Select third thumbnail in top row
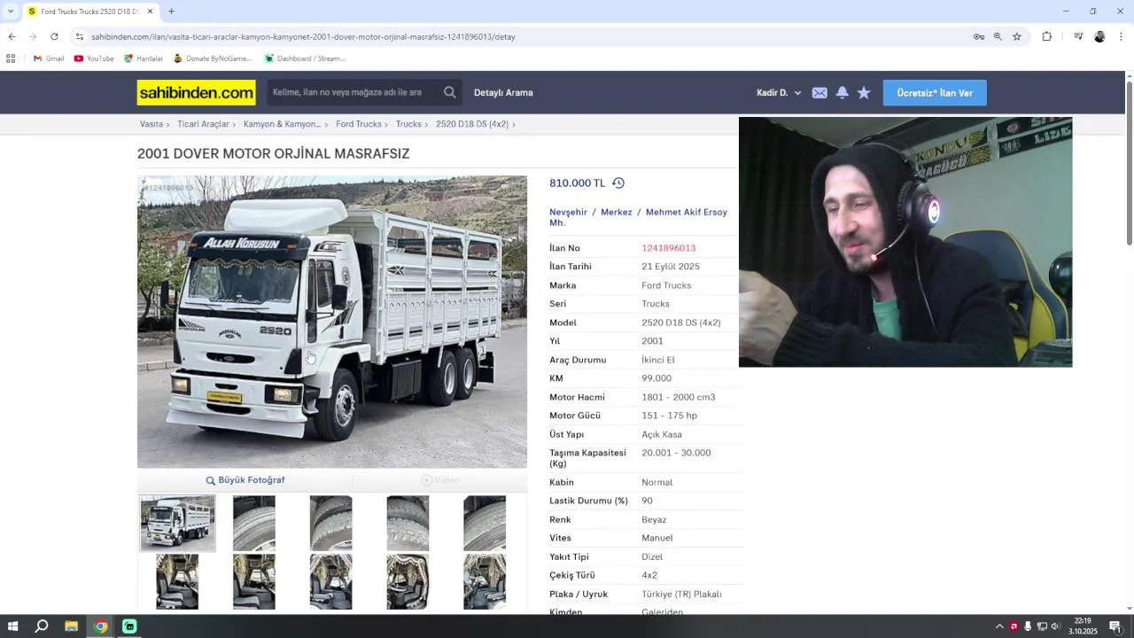1134x638 pixels. click(330, 523)
